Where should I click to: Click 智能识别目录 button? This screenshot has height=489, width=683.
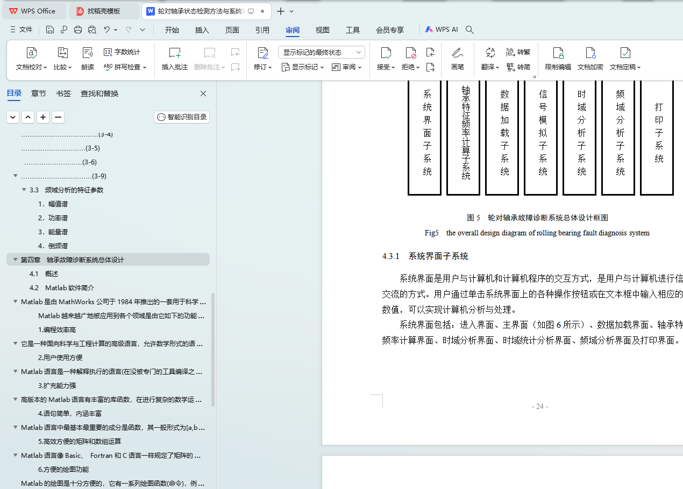182,117
